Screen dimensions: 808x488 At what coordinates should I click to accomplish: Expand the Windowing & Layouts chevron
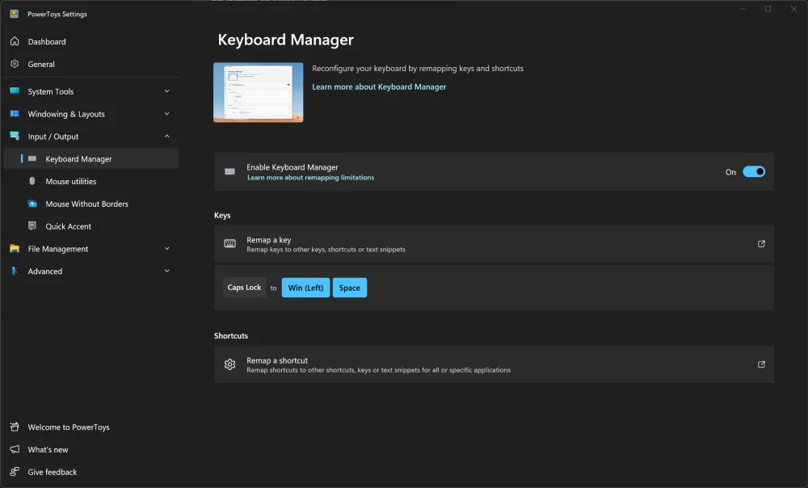point(167,113)
